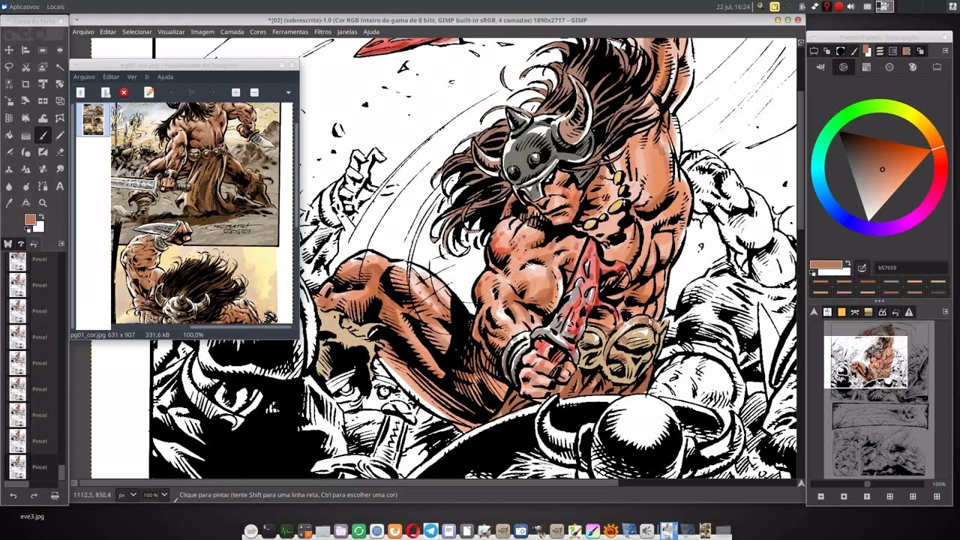Select the Gradient tool
The width and height of the screenshot is (960, 540).
pos(25,135)
